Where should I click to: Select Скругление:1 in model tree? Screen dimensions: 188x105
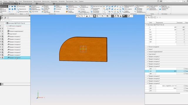tap(13, 34)
